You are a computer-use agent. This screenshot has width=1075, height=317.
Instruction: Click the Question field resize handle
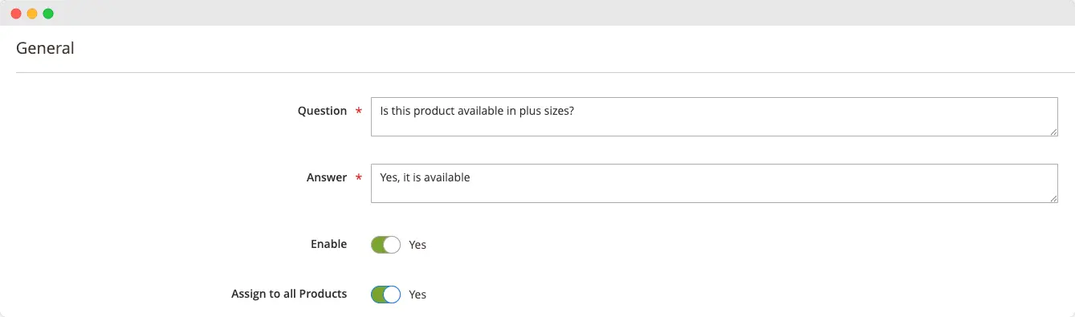click(1053, 131)
